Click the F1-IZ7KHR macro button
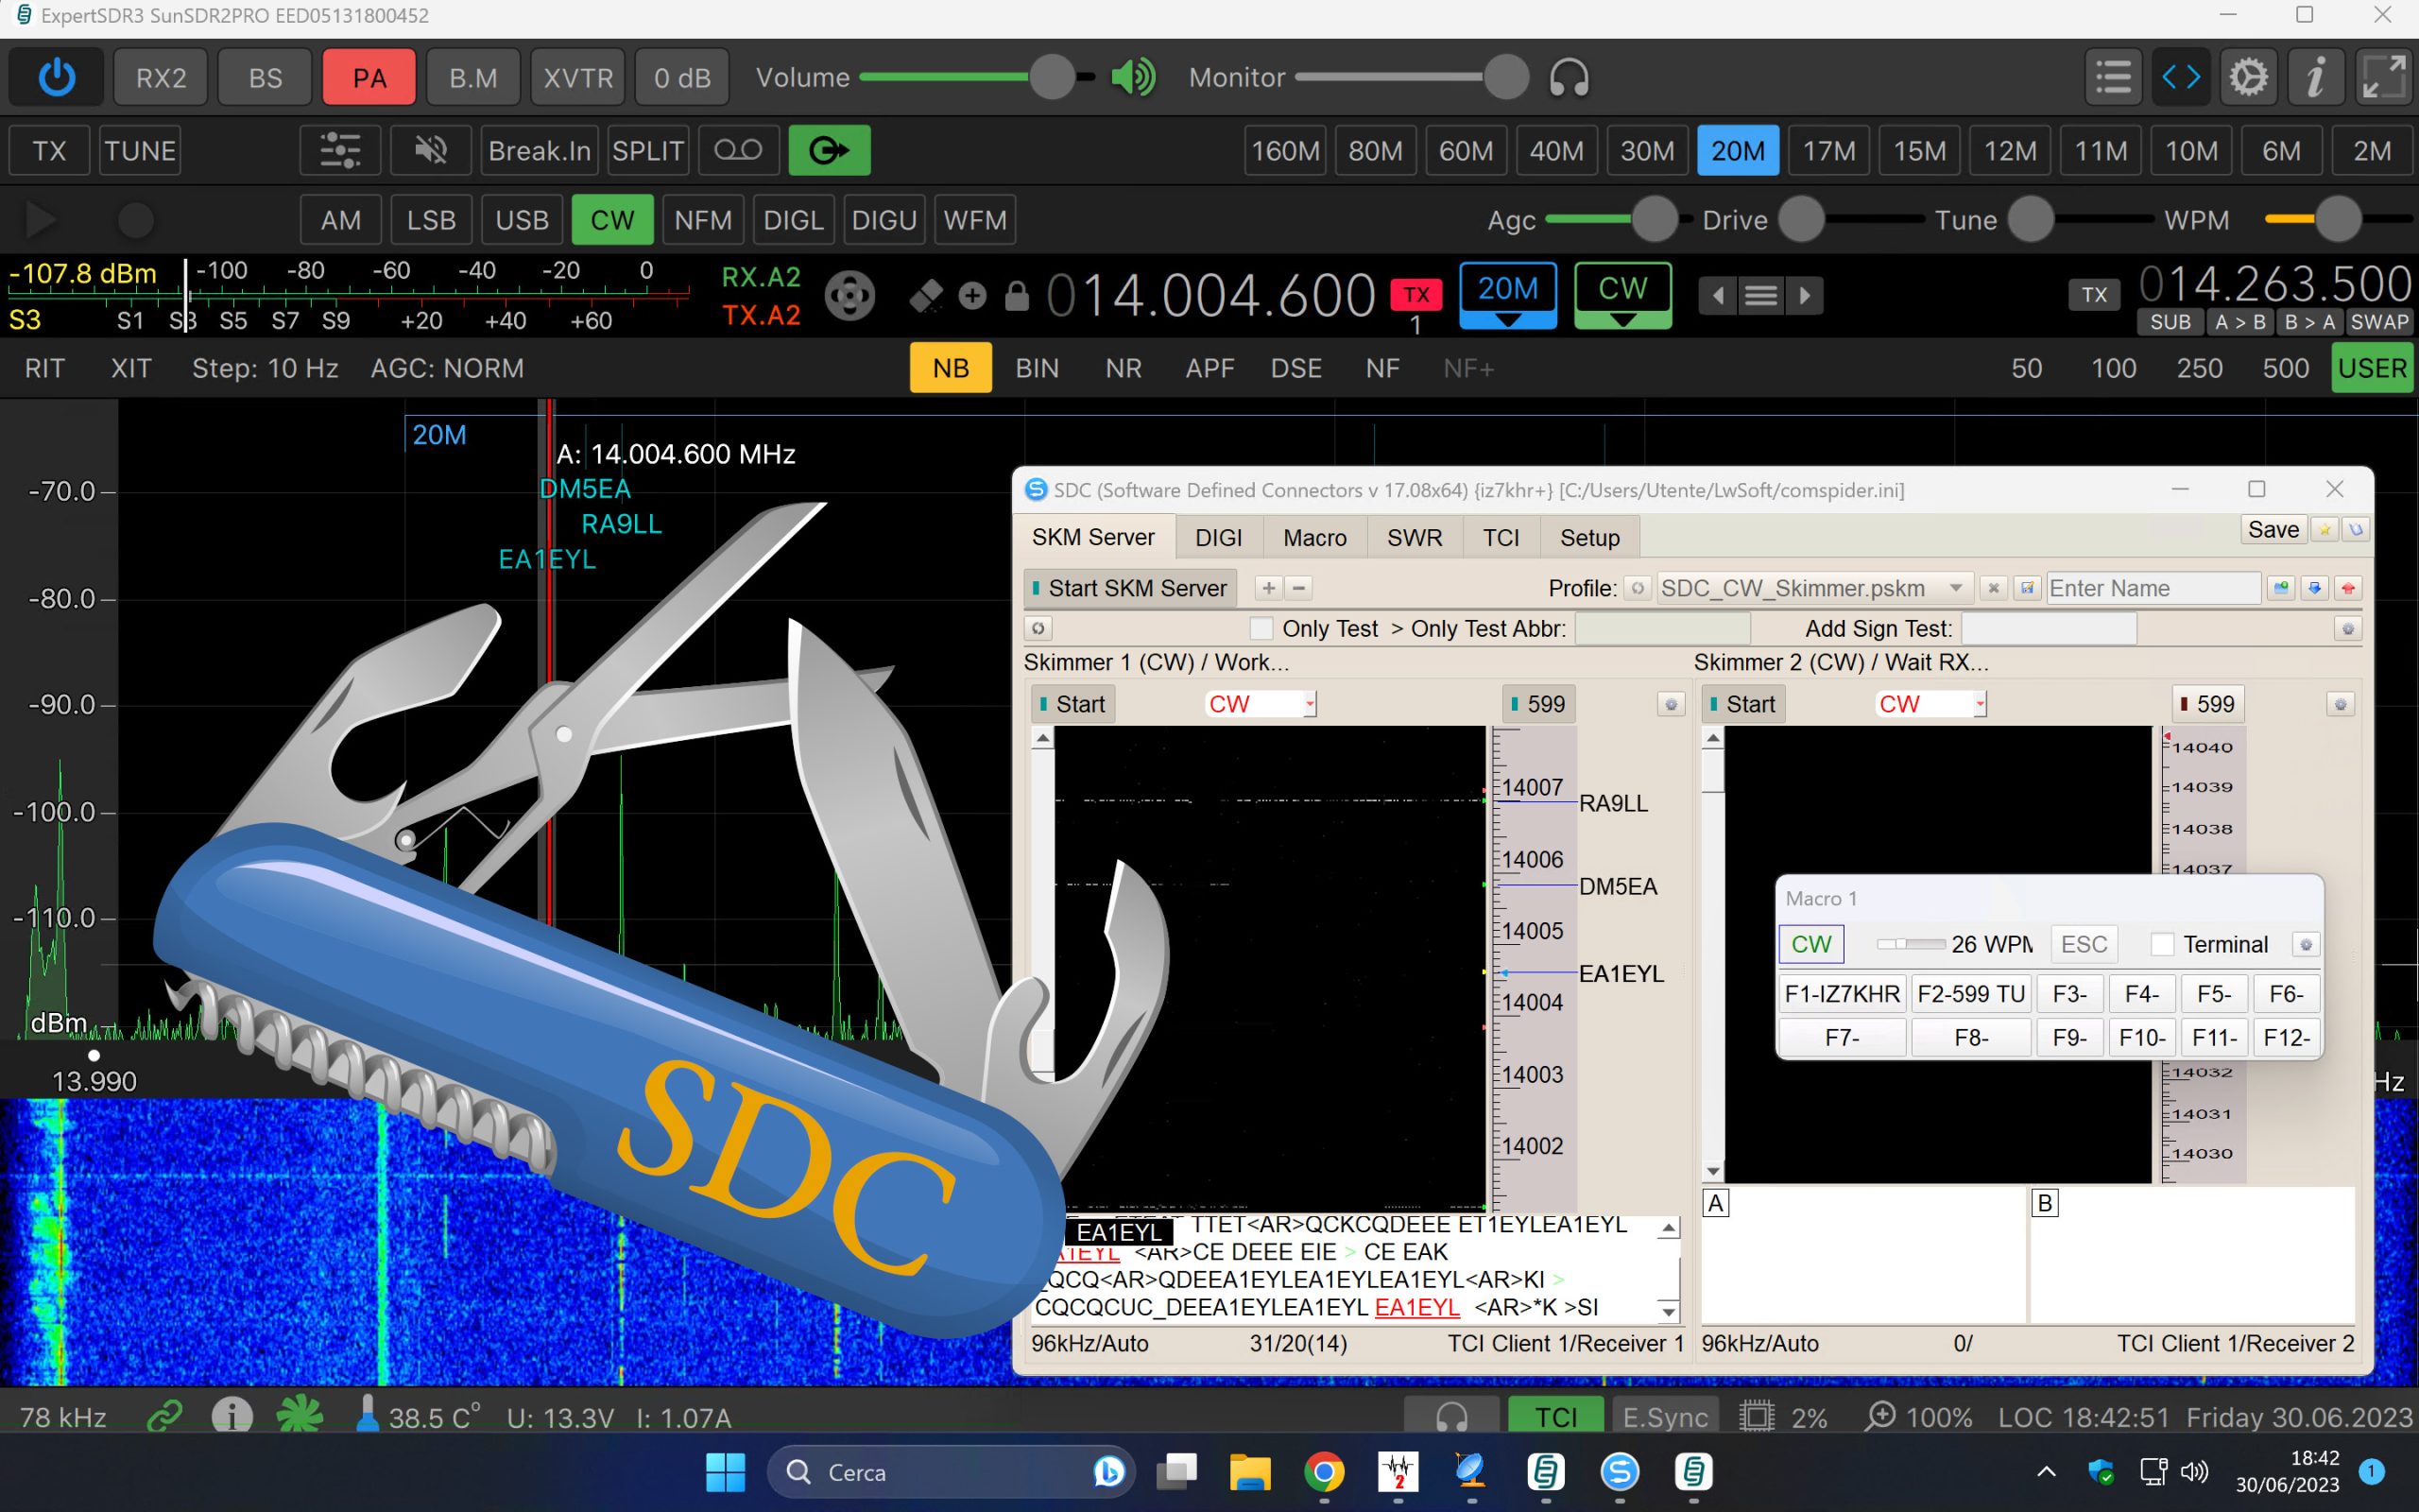Viewport: 2419px width, 1512px height. (1843, 993)
